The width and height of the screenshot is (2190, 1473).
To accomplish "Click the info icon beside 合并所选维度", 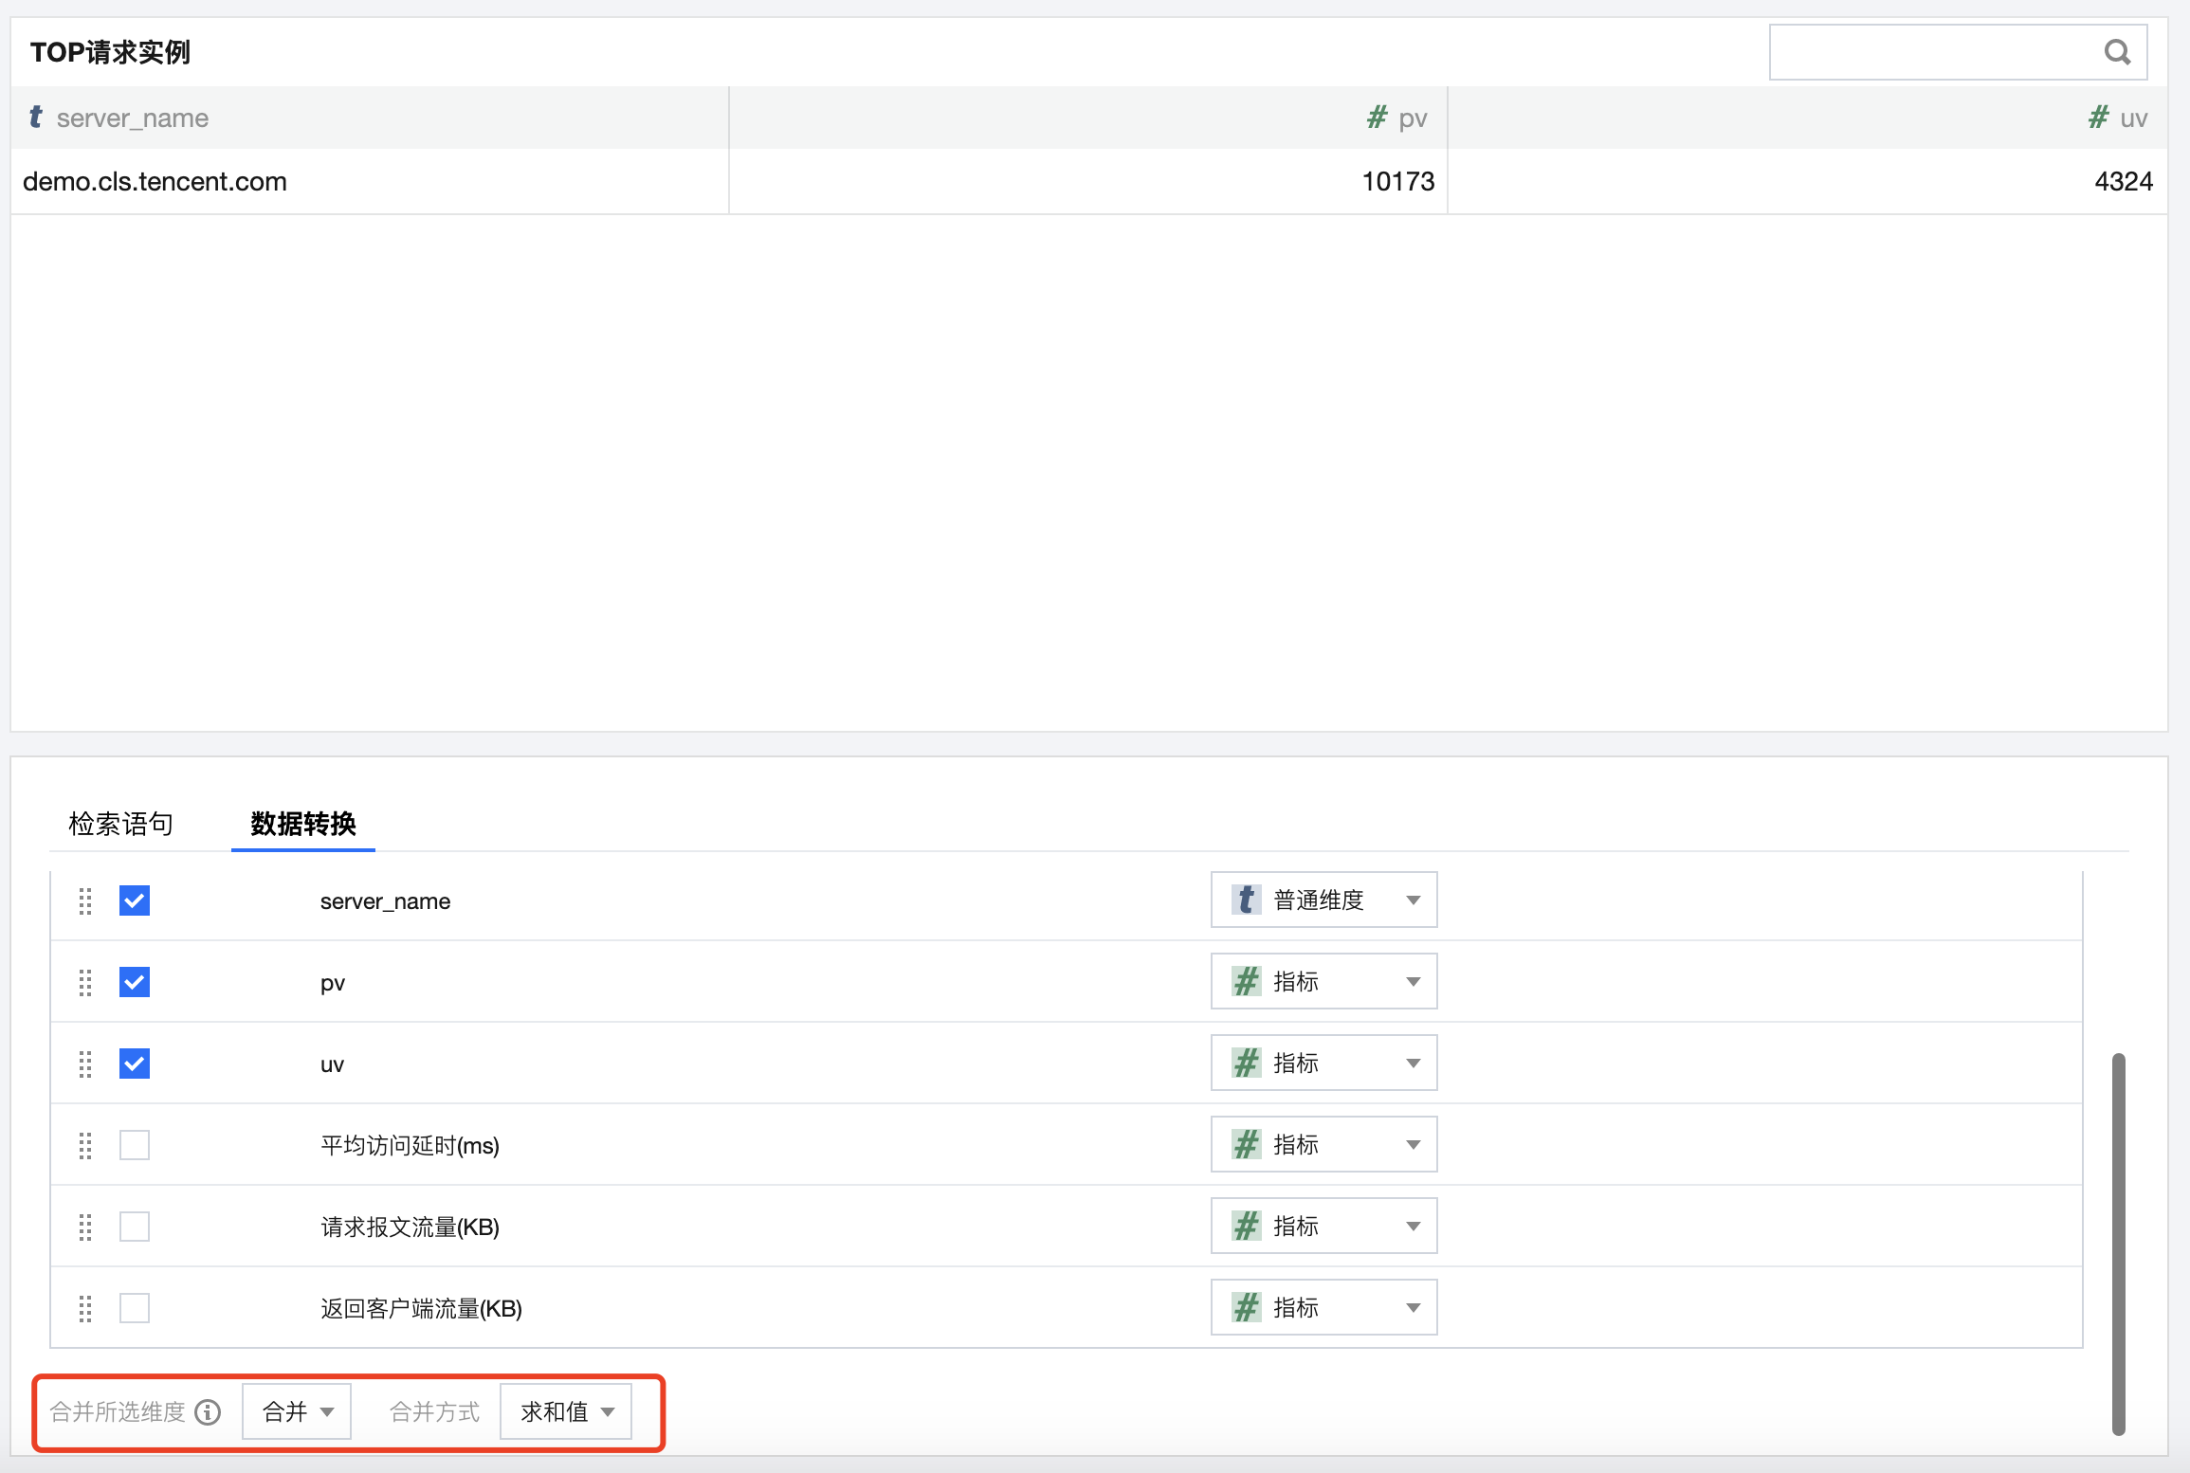I will pyautogui.click(x=208, y=1412).
